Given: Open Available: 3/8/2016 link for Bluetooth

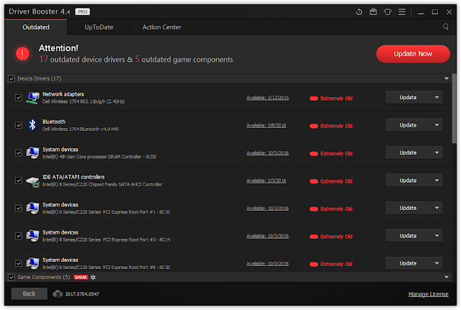Looking at the screenshot, I should point(267,125).
